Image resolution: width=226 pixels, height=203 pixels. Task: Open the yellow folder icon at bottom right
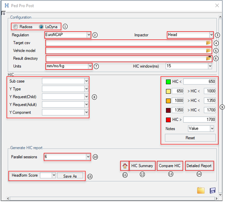pos(201,190)
